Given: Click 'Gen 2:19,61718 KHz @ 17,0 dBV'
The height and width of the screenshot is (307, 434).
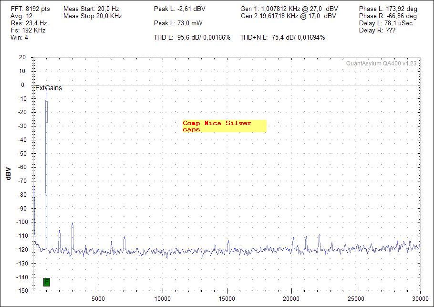Looking at the screenshot, I should (x=288, y=16).
